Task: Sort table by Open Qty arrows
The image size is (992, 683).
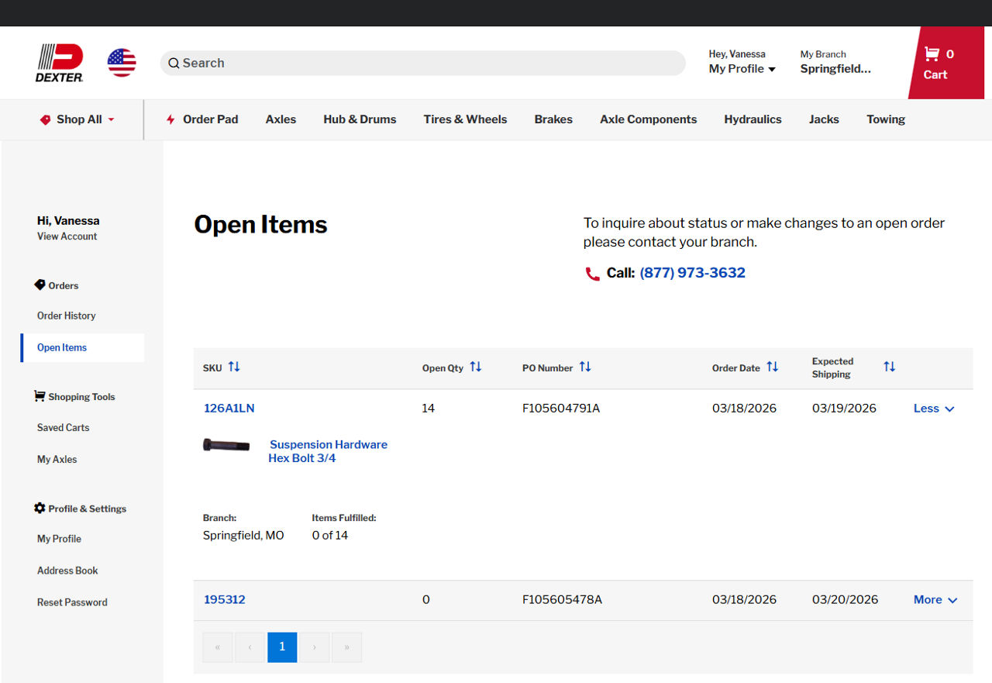Action: tap(476, 367)
